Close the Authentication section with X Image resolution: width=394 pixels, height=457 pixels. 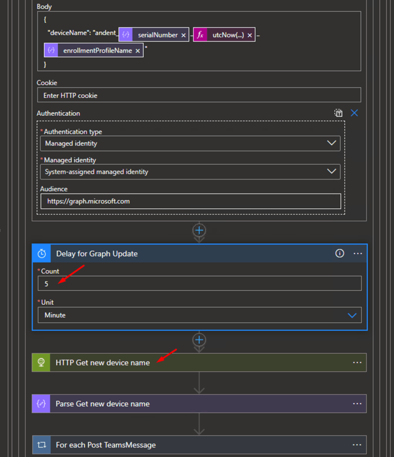point(354,113)
